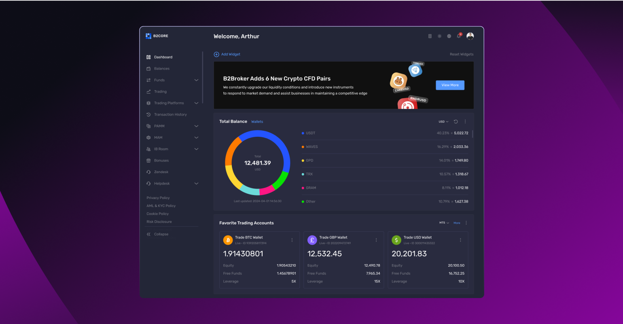Open AML & KYC Policy link
623x324 pixels.
tap(161, 206)
